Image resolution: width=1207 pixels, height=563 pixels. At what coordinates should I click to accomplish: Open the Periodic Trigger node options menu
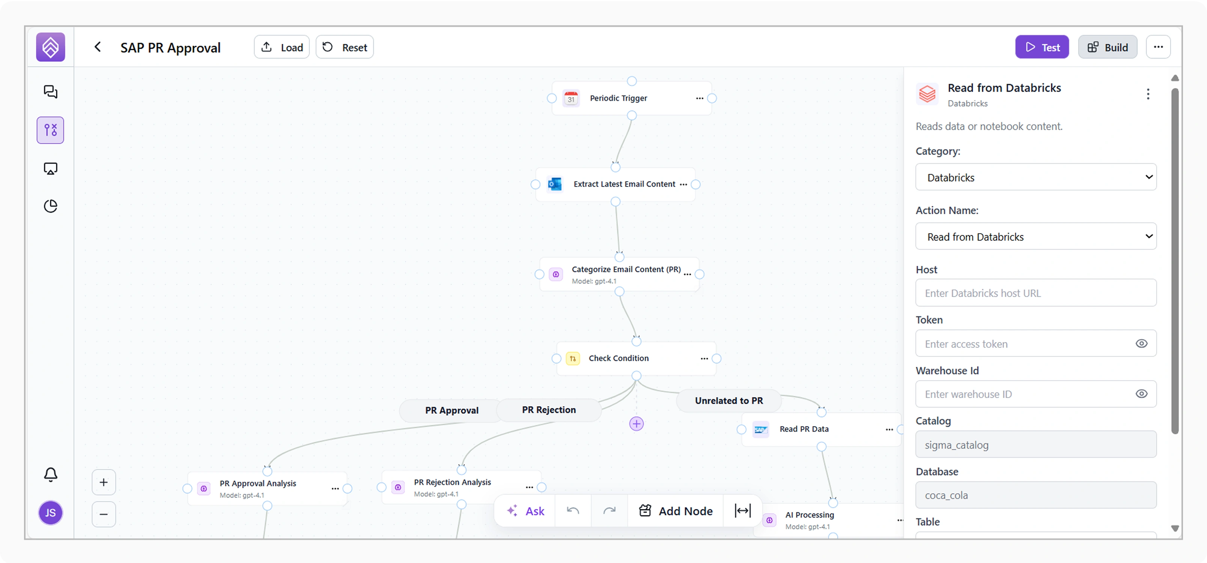[x=699, y=98]
